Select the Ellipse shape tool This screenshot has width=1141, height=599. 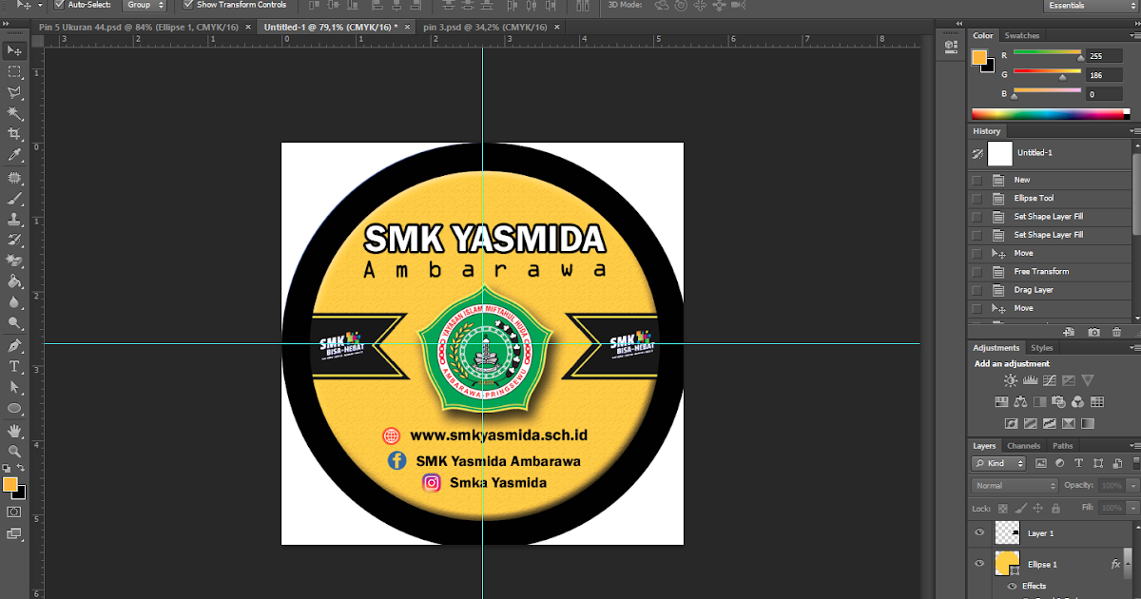[14, 409]
